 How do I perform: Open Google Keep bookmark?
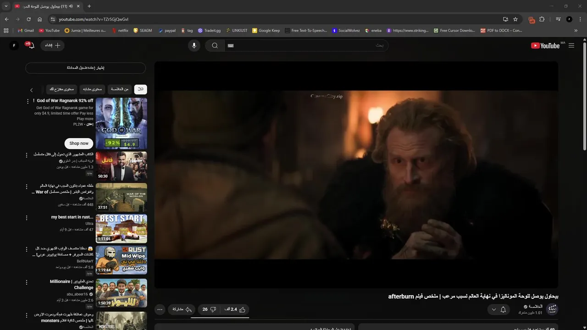(x=266, y=31)
